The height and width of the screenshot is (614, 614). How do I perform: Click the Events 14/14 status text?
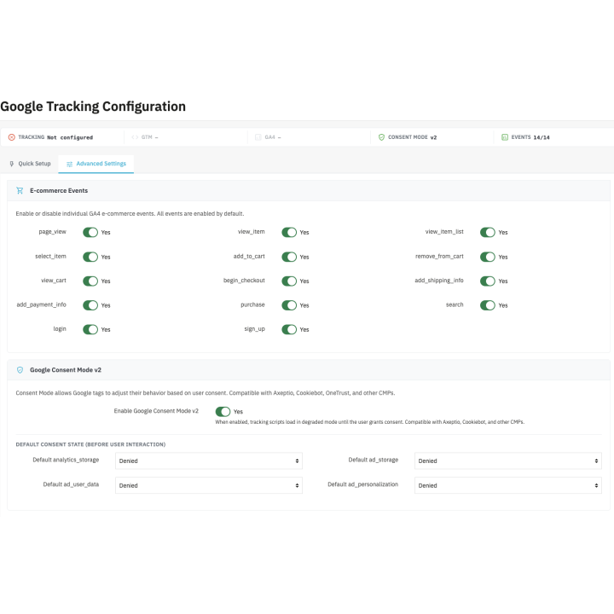530,137
